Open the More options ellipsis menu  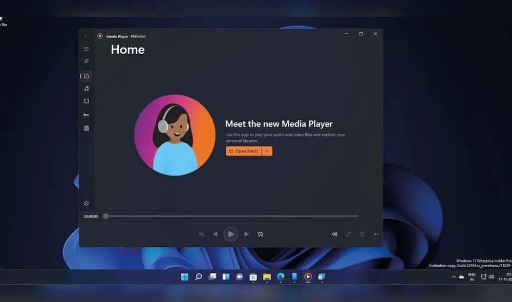click(x=375, y=234)
